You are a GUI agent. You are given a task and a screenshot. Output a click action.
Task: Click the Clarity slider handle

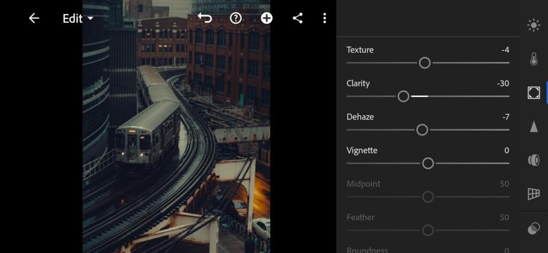(404, 96)
